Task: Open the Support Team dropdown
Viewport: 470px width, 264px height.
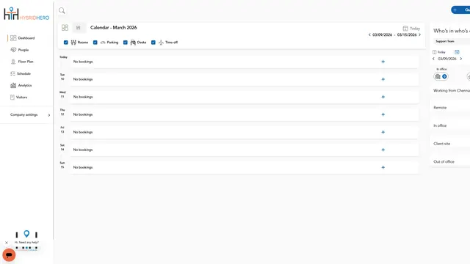Action: click(452, 41)
